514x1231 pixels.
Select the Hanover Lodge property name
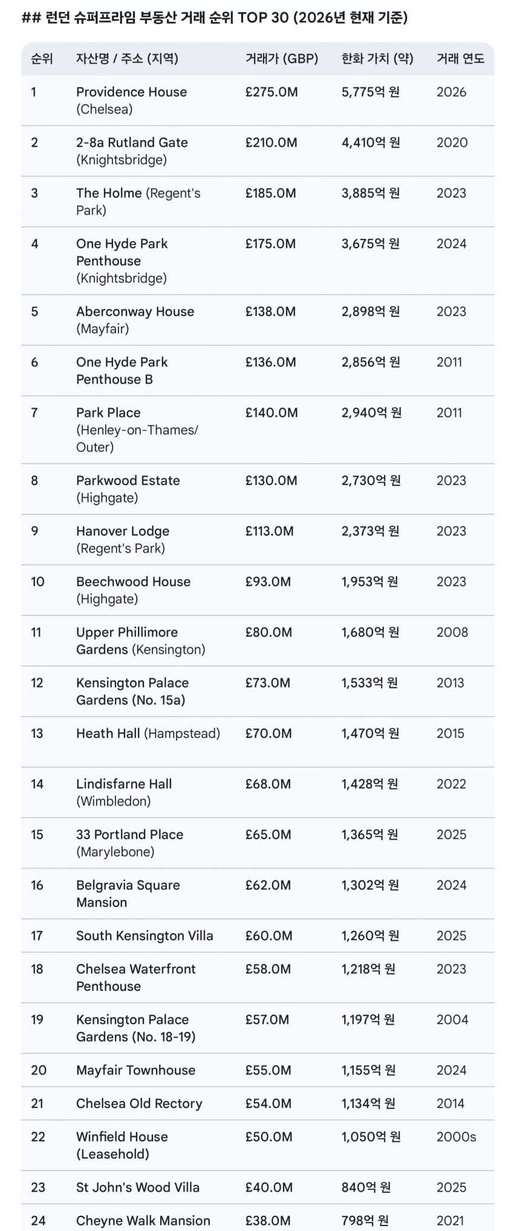click(x=123, y=531)
